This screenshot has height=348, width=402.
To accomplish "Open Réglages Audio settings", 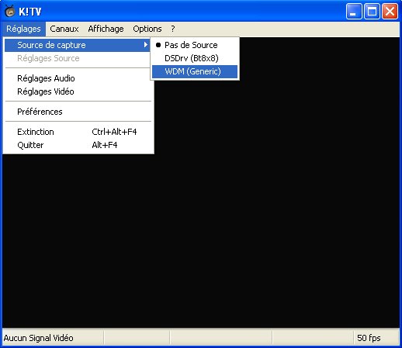I will (78, 78).
